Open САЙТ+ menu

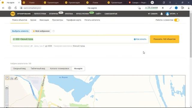[x=98, y=14]
